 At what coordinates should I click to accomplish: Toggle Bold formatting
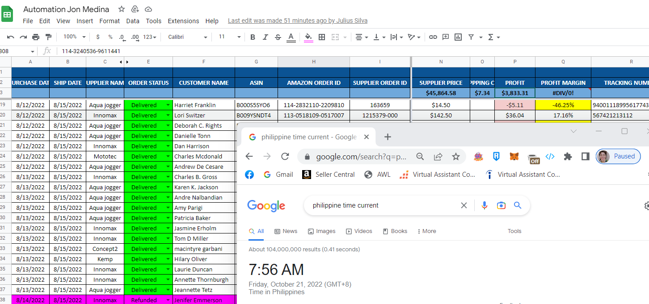coord(253,37)
